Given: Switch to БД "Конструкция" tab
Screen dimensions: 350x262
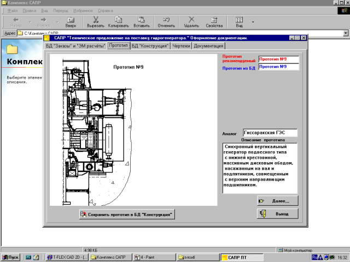Looking at the screenshot, I should pos(150,46).
